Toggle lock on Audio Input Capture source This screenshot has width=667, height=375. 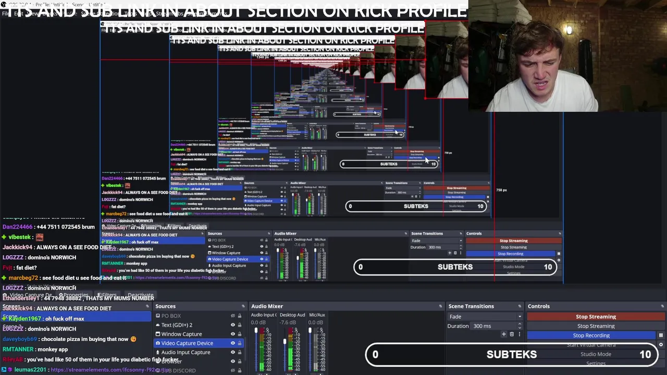tap(240, 352)
